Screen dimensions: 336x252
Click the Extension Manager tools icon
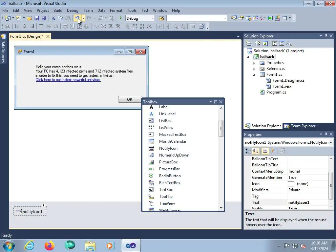pyautogui.click(x=277, y=18)
